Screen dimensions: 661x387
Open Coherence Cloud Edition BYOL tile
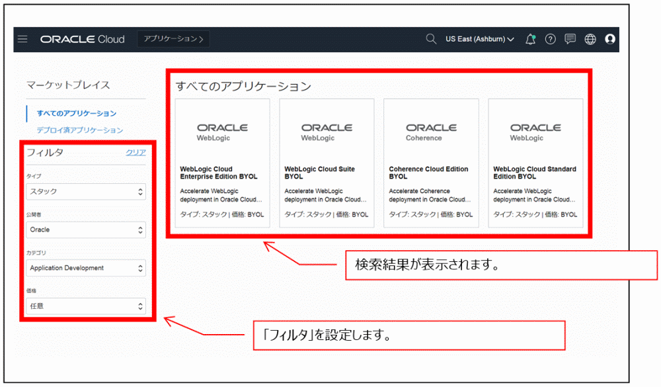pyautogui.click(x=431, y=162)
